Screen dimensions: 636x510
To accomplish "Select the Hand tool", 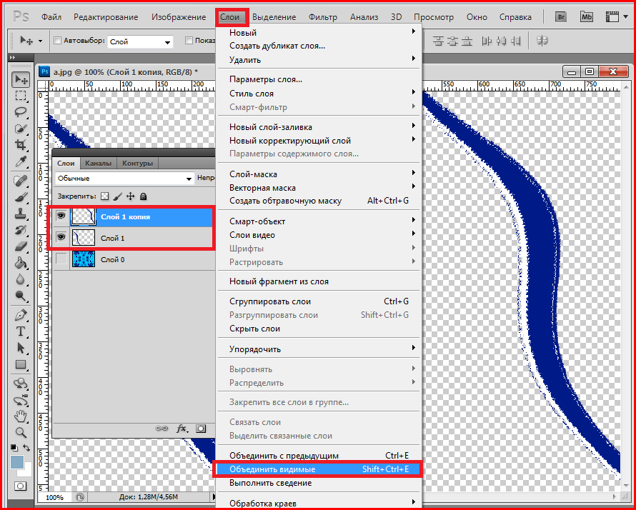I will 21,416.
